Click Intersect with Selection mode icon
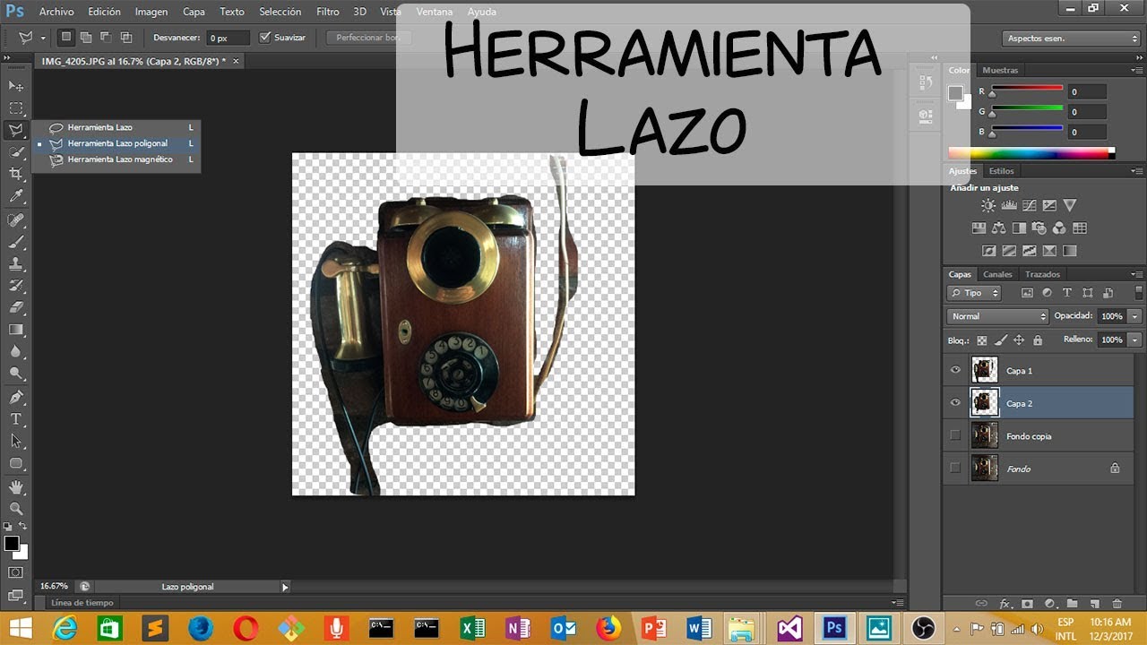 click(126, 38)
